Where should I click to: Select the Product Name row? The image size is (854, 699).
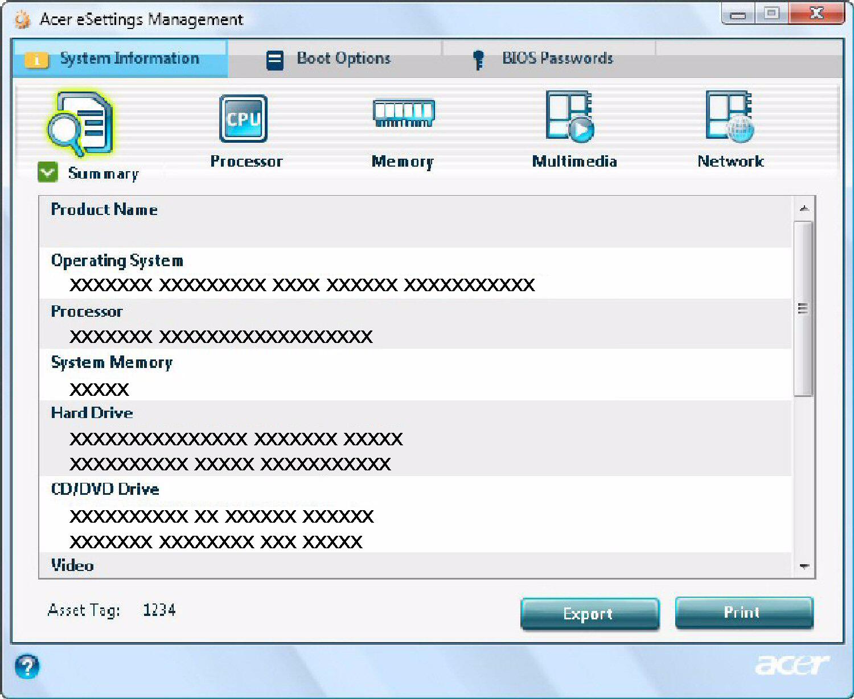pos(416,221)
